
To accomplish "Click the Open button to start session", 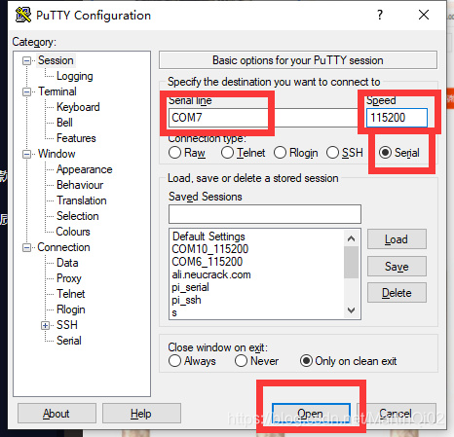I will tap(311, 414).
